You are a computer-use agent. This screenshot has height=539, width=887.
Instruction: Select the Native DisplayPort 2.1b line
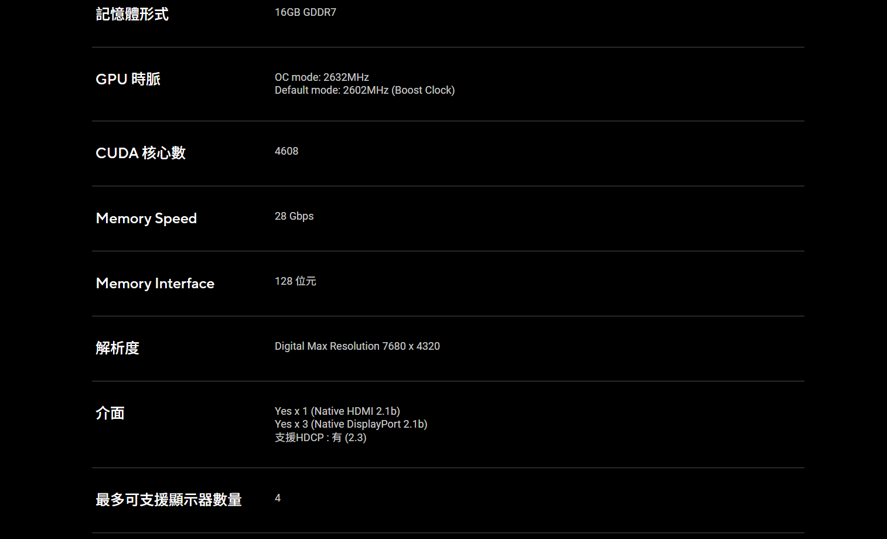click(351, 424)
